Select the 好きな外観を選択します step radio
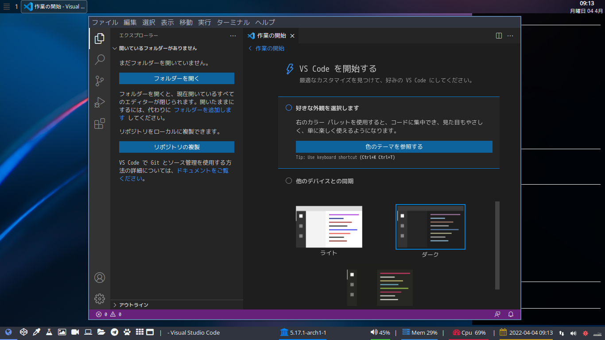This screenshot has width=605, height=340. tap(289, 108)
